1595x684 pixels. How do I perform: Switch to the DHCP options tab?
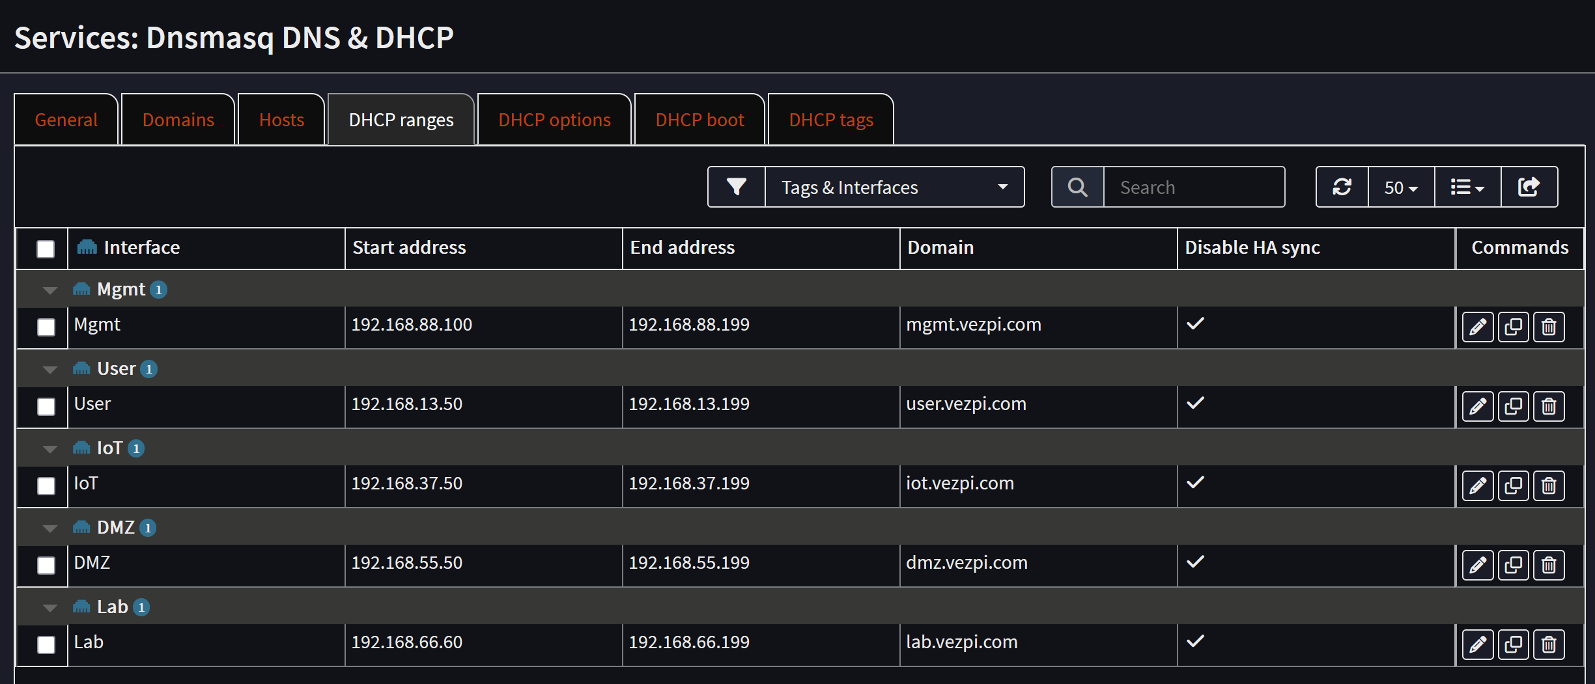[554, 119]
